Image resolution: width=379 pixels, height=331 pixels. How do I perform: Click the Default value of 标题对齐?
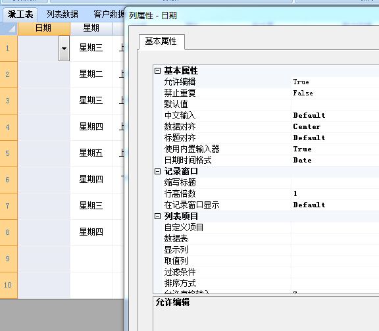(309, 138)
